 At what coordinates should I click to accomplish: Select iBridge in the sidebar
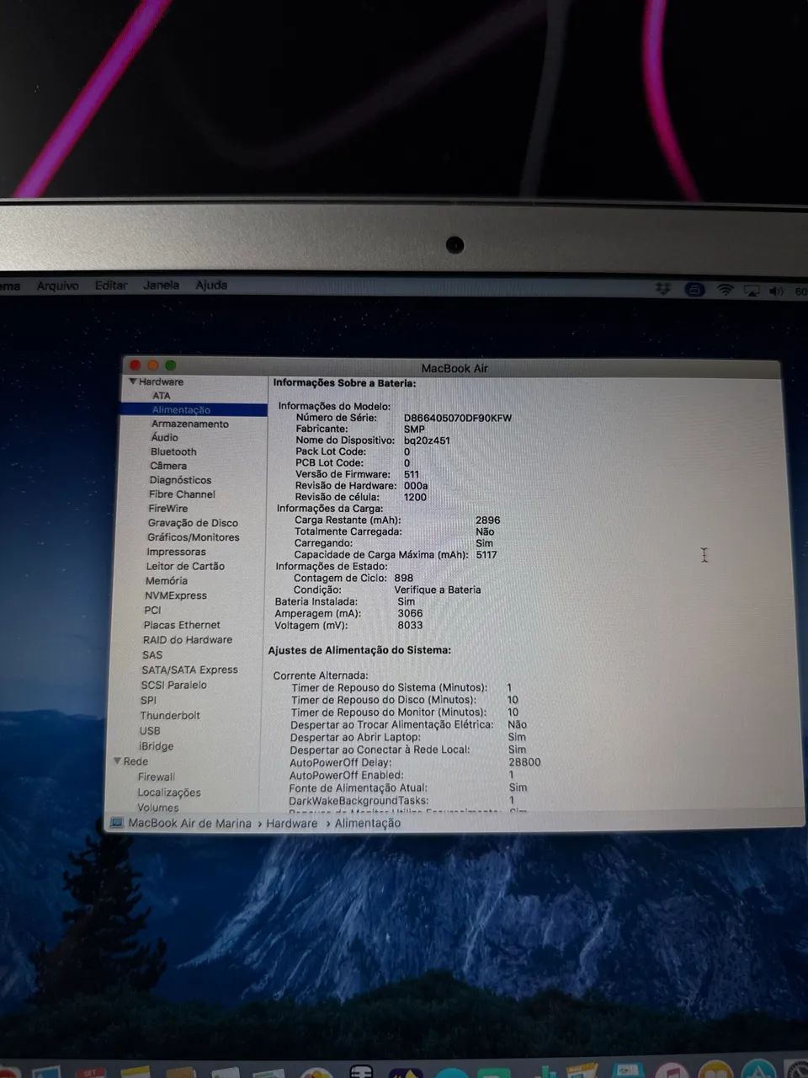[156, 746]
